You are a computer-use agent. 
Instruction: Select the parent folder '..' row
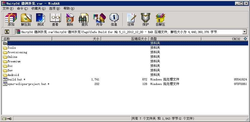click(125, 43)
